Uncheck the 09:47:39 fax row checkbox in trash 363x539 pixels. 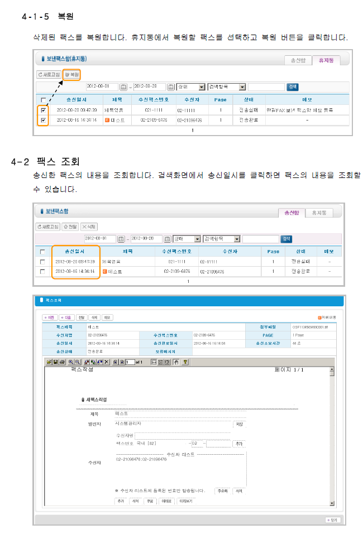click(43, 110)
